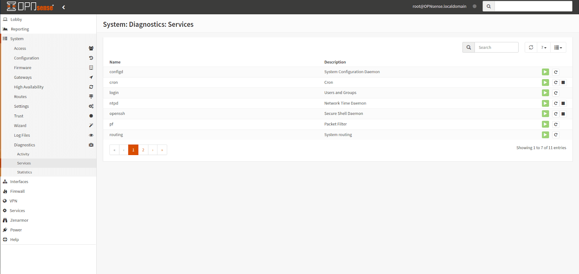The width and height of the screenshot is (579, 274).
Task: Click the green status icon for ntpd
Action: pyautogui.click(x=545, y=103)
